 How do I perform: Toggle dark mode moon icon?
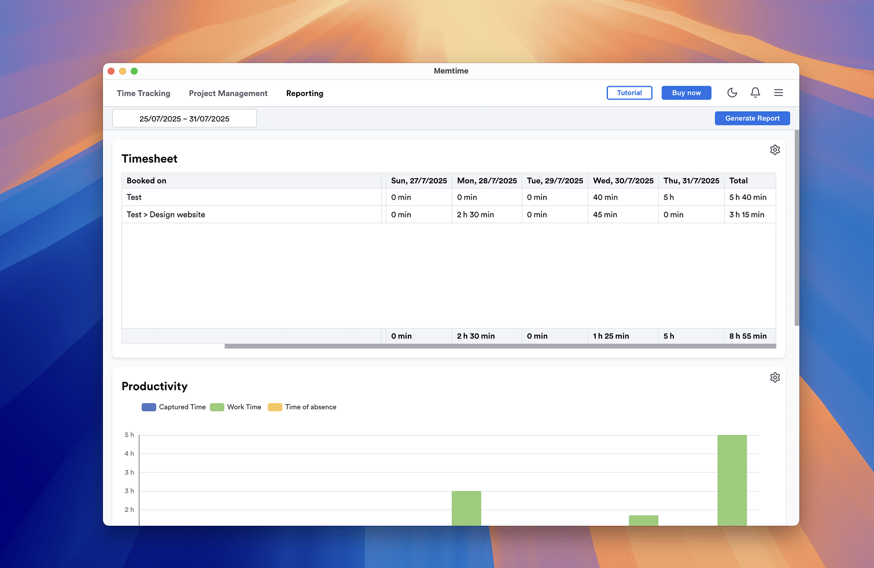tap(732, 93)
